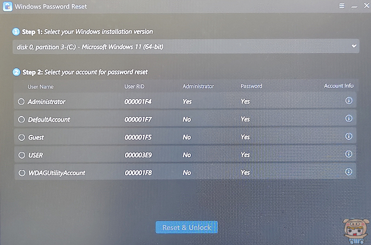Click the Account Info column header
Screen dimensions: 371x245
pos(338,86)
